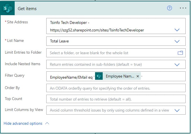This screenshot has height=134, width=191.
Task: Click the List Name label
Action: (x=15, y=40)
